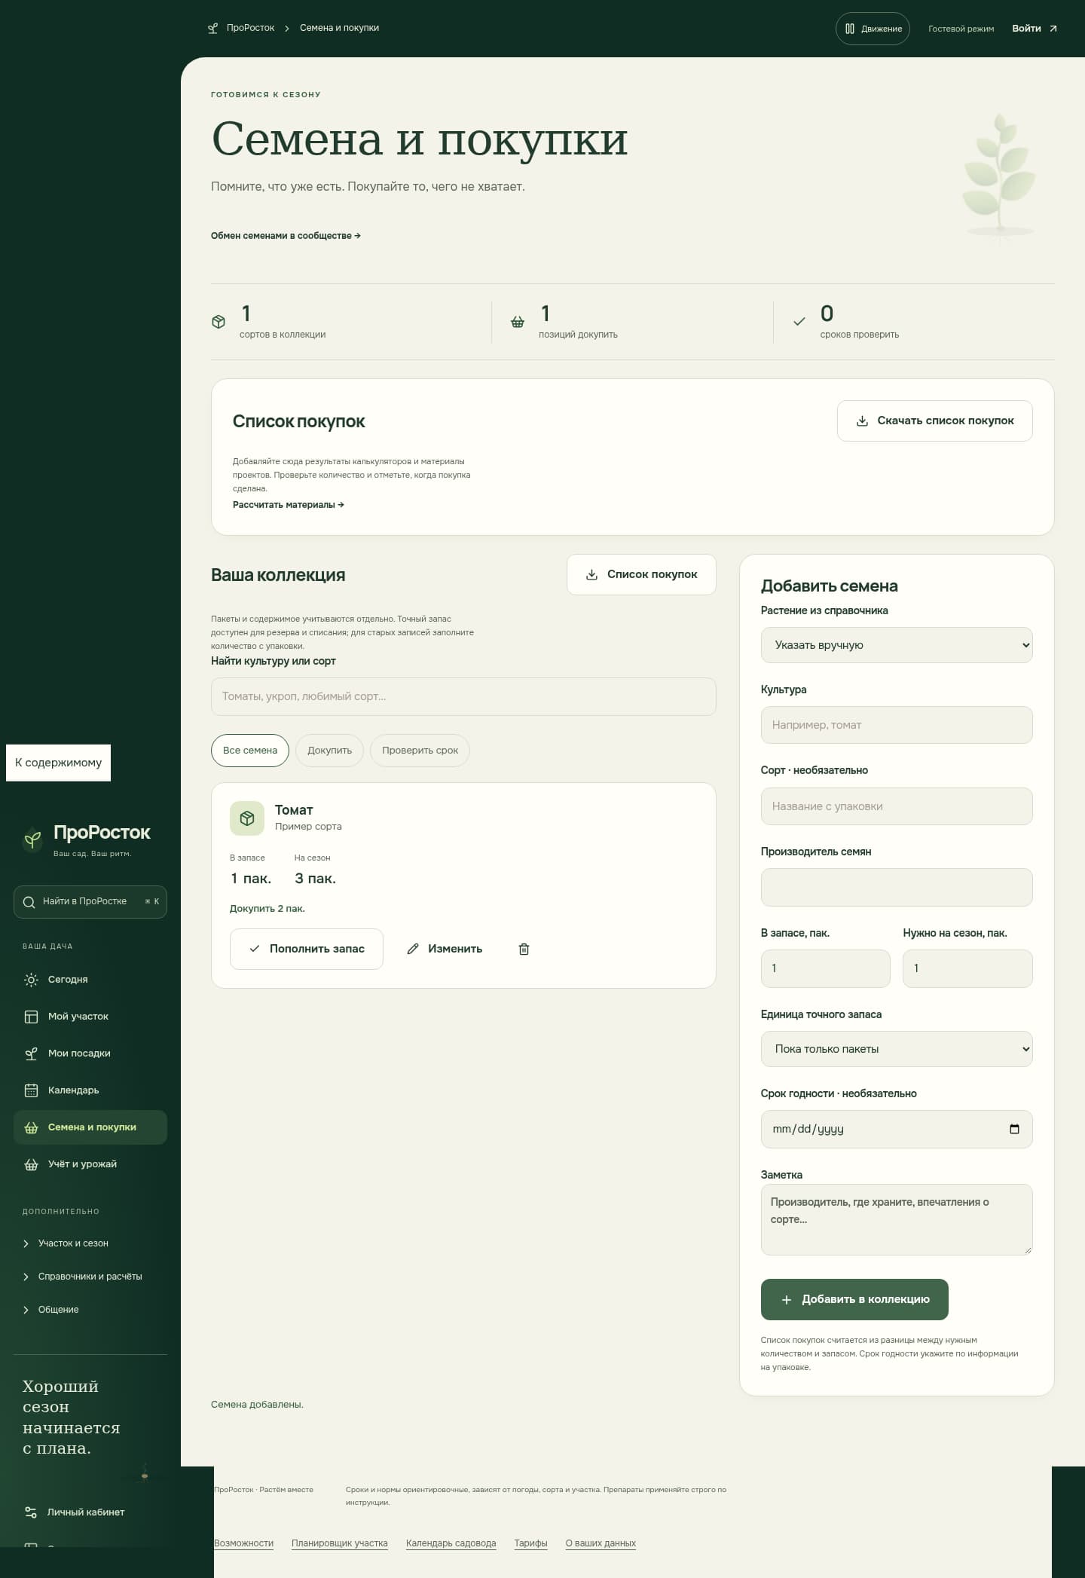Screen dimensions: 1085x1578
Task: Click Скачать список покупок button
Action: tap(934, 420)
